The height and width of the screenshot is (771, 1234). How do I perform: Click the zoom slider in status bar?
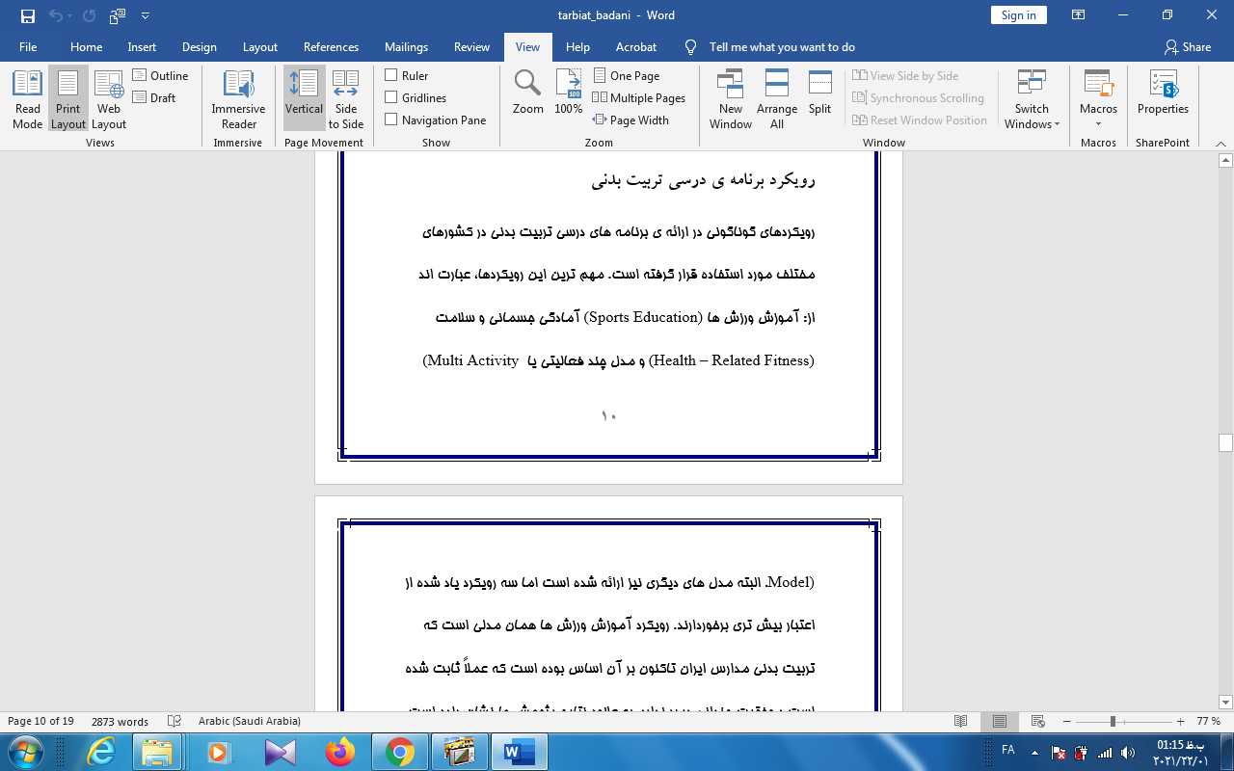(1113, 722)
